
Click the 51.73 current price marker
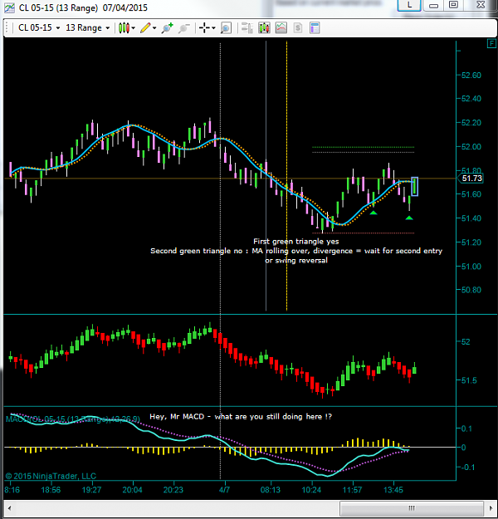click(x=471, y=179)
